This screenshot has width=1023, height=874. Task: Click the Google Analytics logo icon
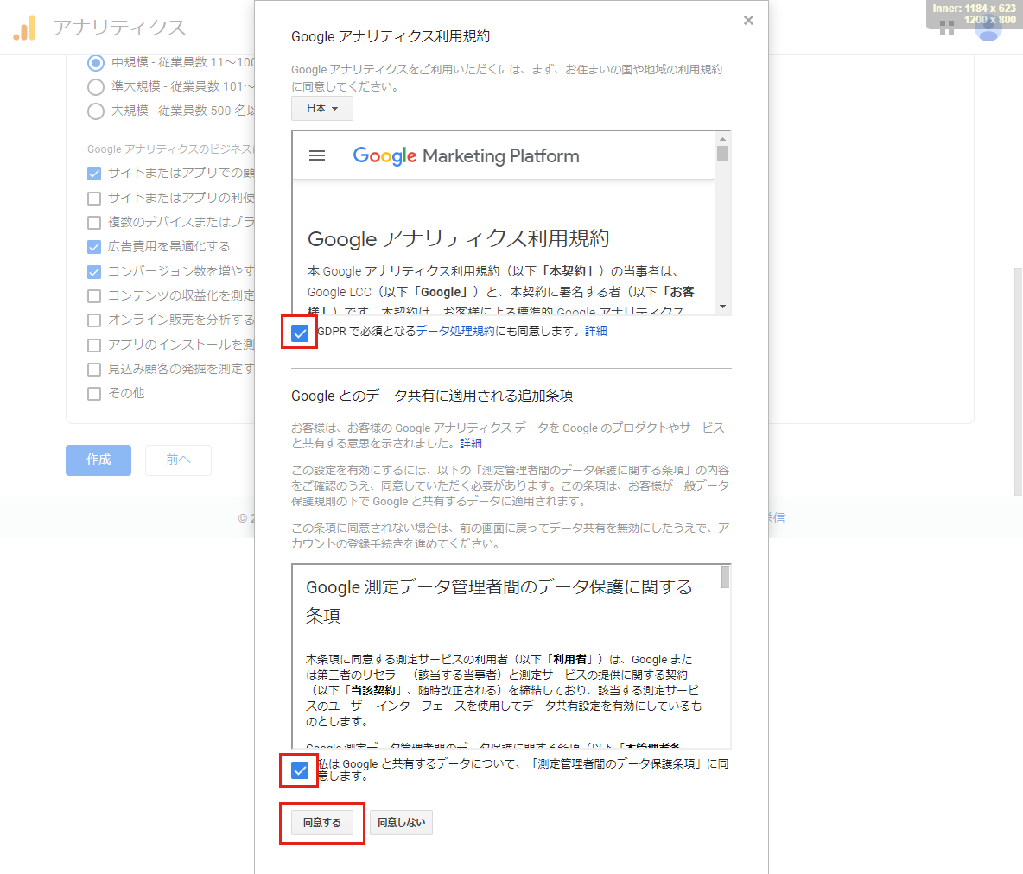(25, 28)
